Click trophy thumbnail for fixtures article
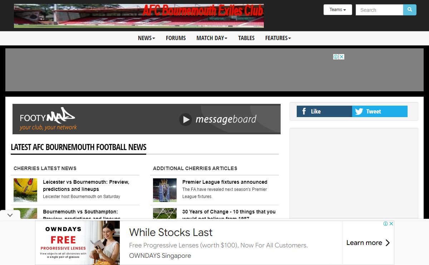The width and height of the screenshot is (429, 265). click(x=165, y=190)
